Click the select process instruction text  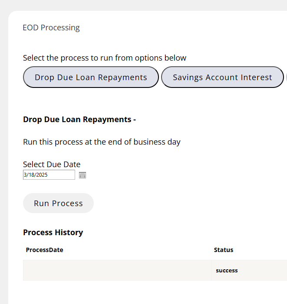tap(104, 58)
